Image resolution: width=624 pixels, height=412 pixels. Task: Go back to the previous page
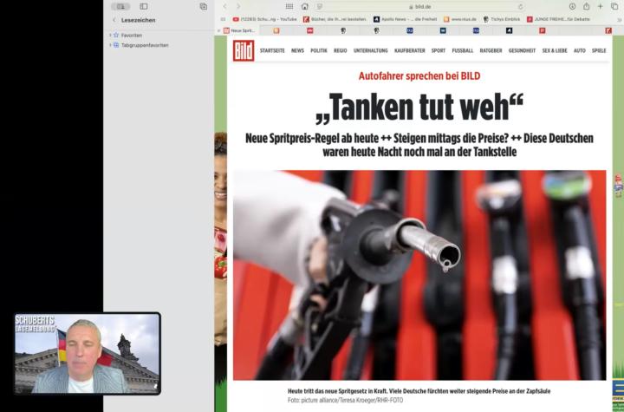tap(224, 6)
